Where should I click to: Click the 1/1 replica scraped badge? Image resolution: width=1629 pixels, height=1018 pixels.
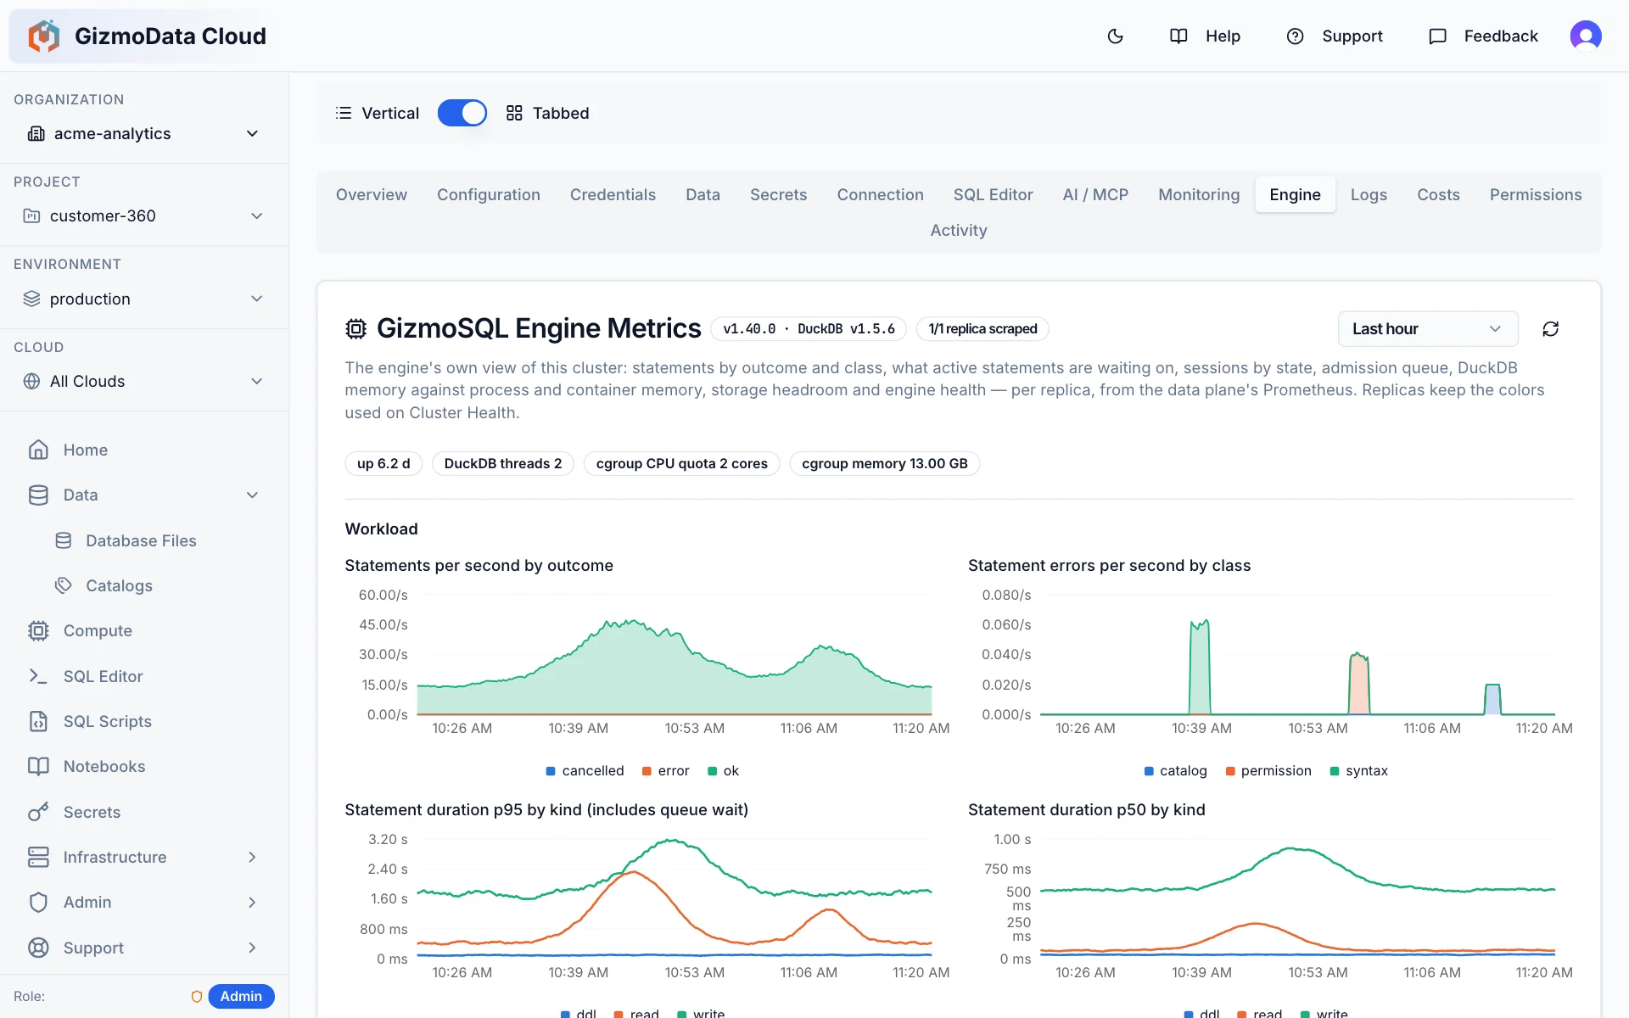tap(982, 328)
